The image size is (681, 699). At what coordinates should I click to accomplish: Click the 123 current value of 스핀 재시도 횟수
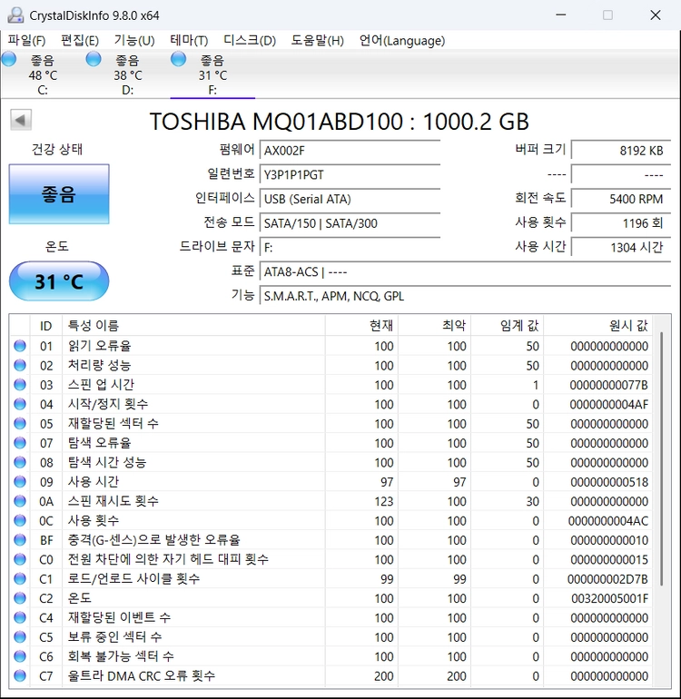pos(384,501)
